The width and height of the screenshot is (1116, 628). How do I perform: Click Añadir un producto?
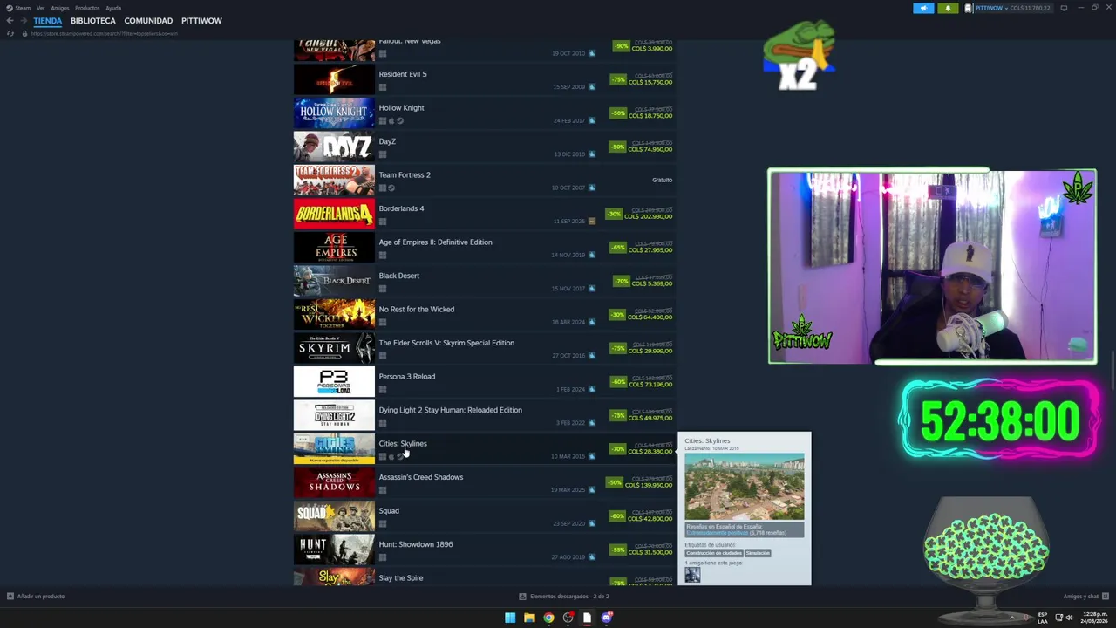click(36, 597)
